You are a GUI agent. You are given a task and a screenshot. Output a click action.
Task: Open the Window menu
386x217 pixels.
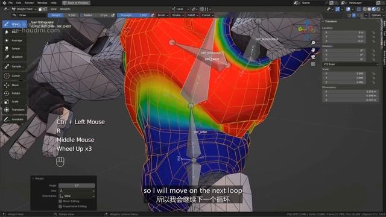42,2
